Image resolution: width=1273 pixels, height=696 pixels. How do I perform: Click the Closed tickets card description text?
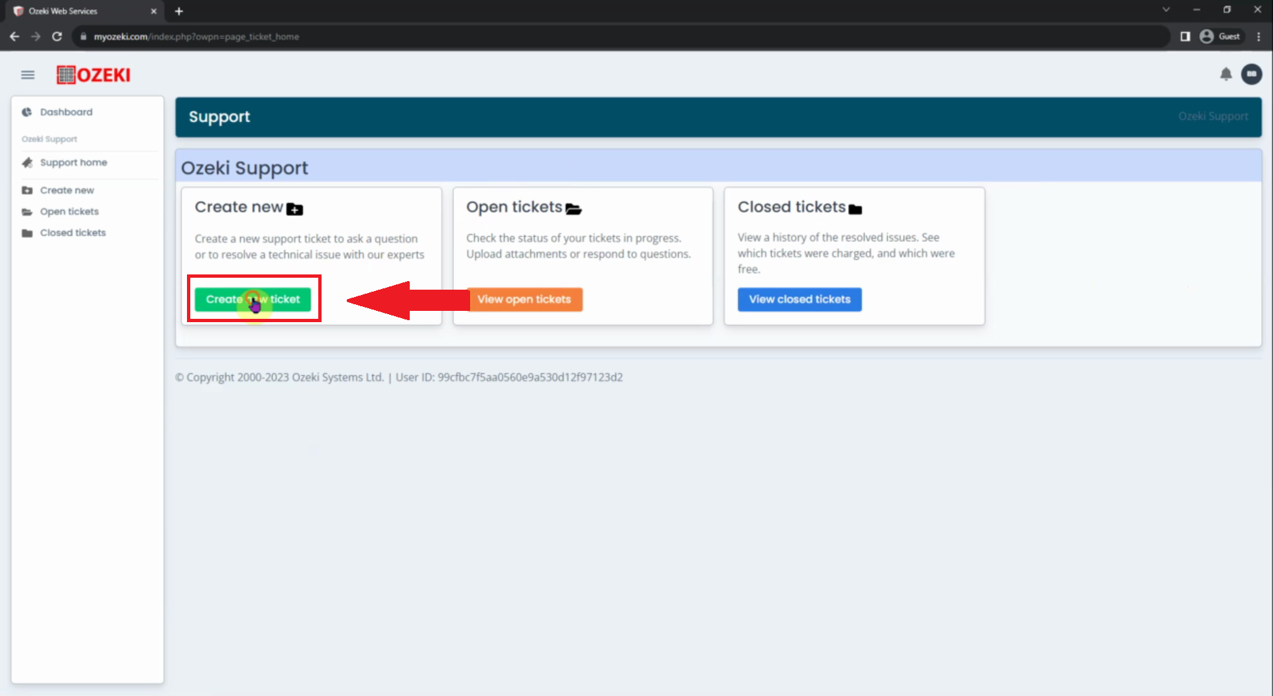pyautogui.click(x=846, y=253)
